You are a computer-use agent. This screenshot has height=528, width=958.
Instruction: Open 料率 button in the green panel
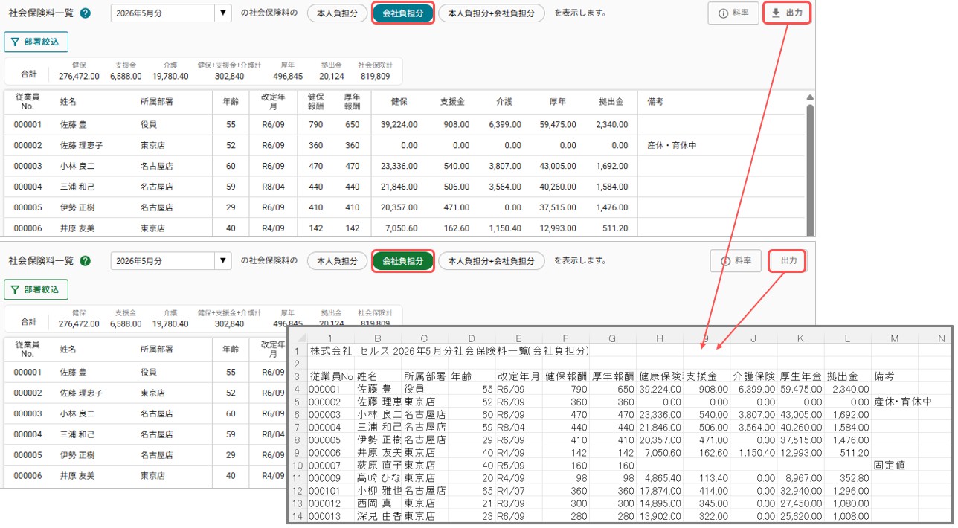tap(736, 261)
